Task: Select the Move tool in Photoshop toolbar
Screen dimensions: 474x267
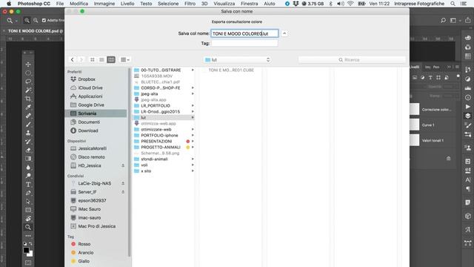Action: click(28, 65)
